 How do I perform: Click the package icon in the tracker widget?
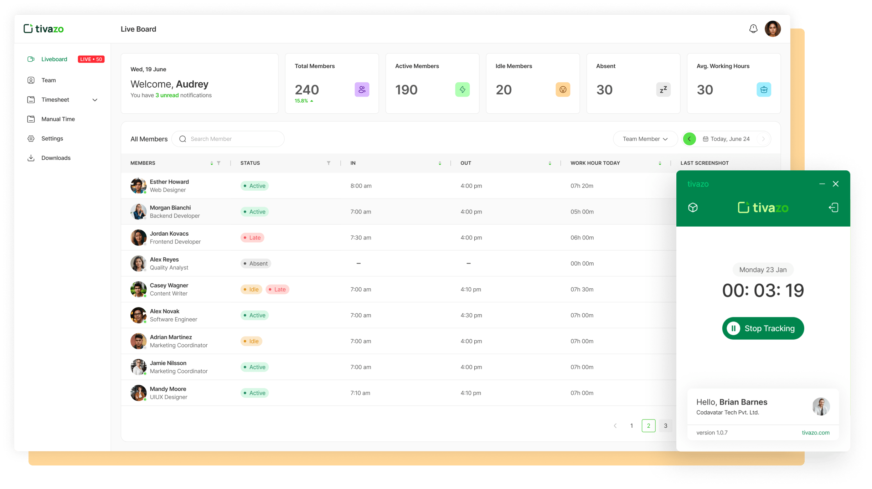(693, 207)
